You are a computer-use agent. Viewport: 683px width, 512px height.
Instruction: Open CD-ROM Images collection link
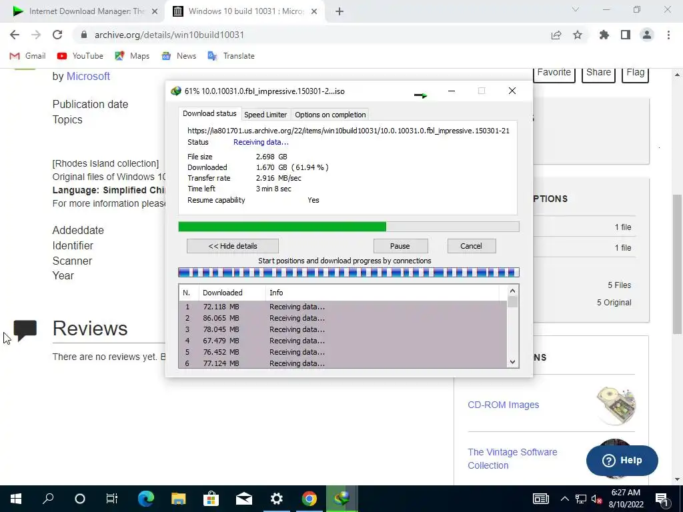point(503,405)
